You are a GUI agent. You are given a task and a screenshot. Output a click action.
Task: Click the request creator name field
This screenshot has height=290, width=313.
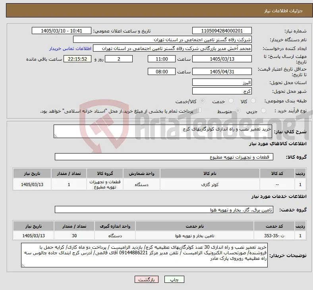[172, 48]
